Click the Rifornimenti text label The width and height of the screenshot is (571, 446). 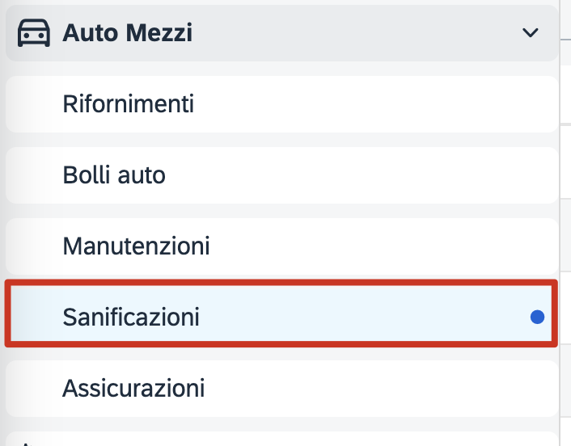point(128,104)
